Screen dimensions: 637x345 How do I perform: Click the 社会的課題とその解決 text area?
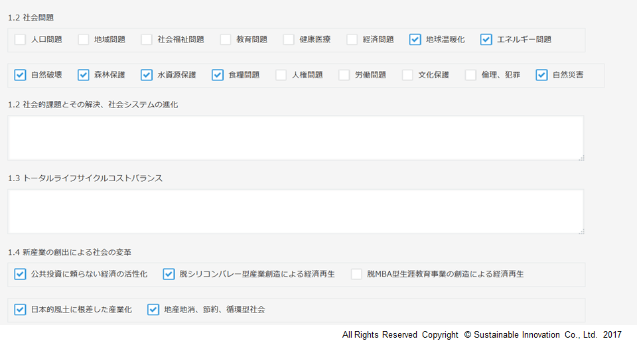(x=295, y=138)
